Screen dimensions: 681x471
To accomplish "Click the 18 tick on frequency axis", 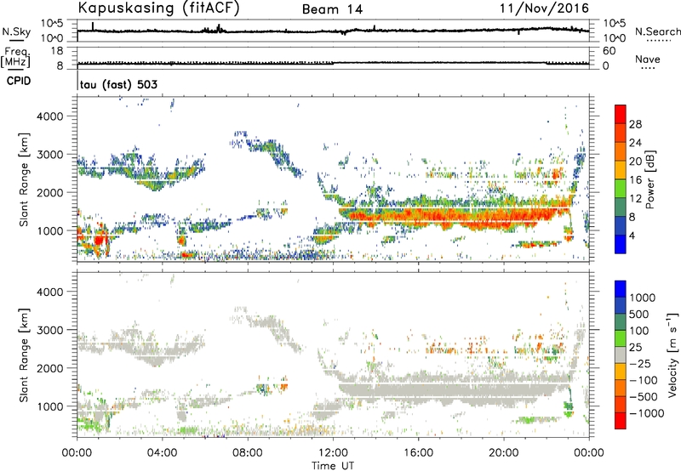I will point(57,51).
